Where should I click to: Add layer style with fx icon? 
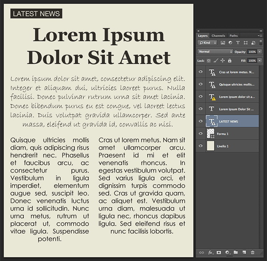pos(210,252)
